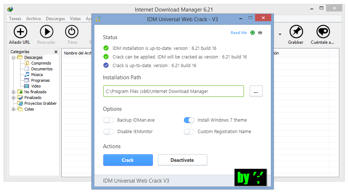
Task: Toggle Disable IEMonitor switch
Action: point(109,132)
